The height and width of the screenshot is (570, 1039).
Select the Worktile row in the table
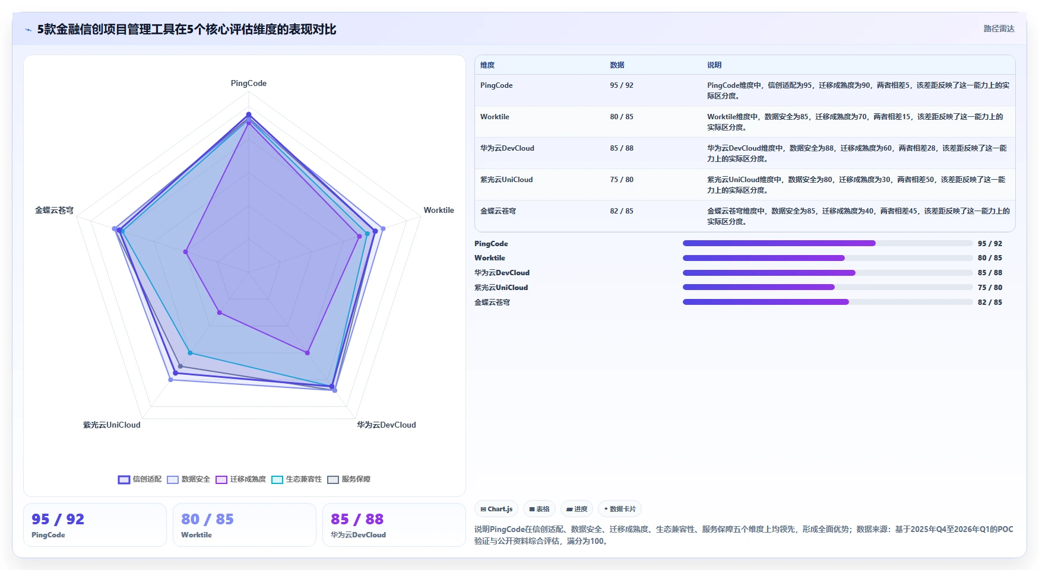click(x=745, y=122)
